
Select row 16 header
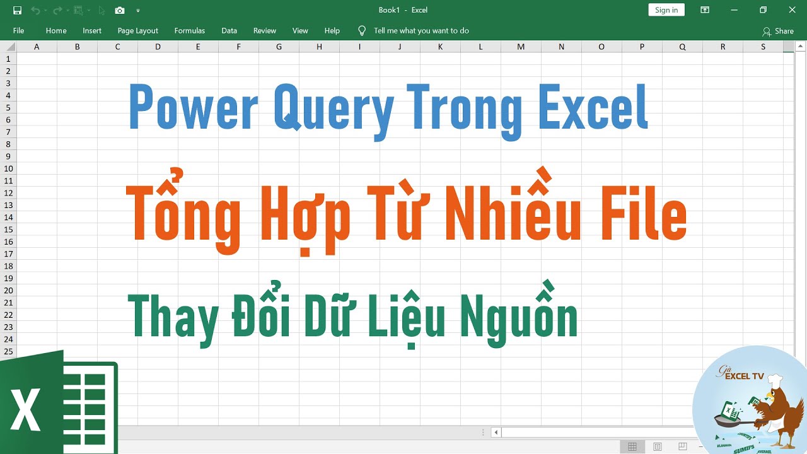[8, 242]
